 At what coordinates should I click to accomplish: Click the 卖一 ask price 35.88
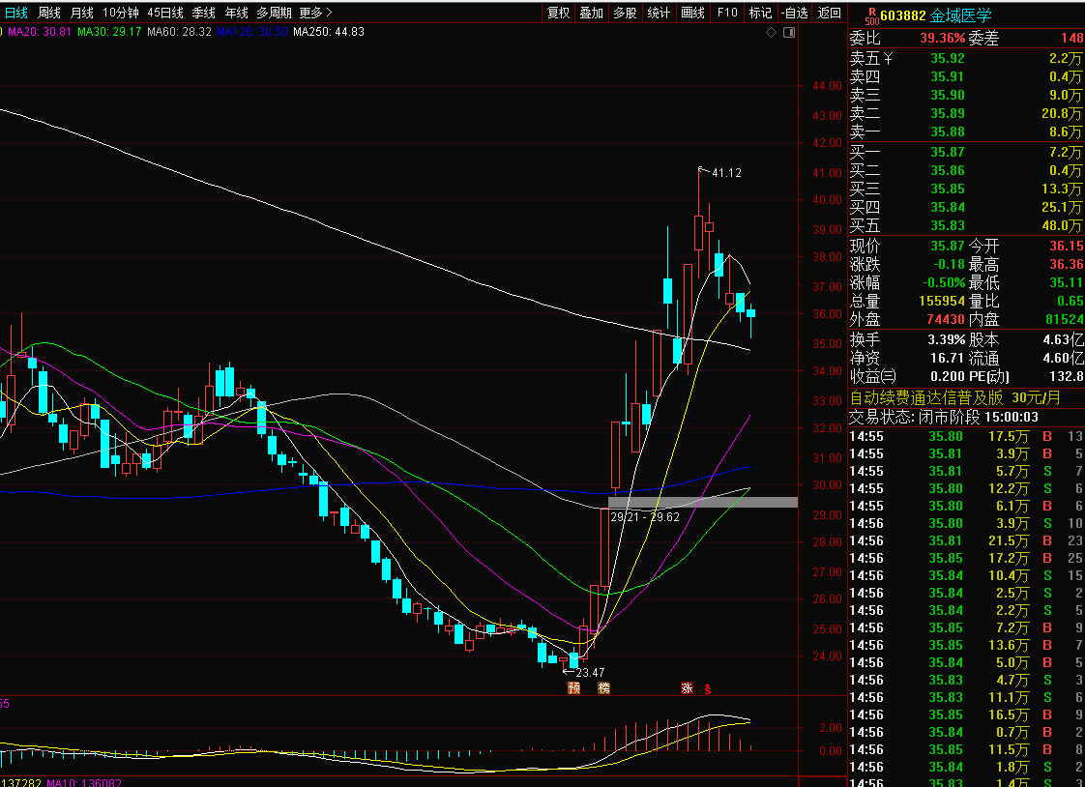(948, 131)
